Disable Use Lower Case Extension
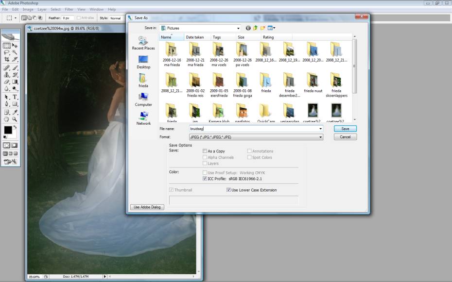 [x=228, y=190]
